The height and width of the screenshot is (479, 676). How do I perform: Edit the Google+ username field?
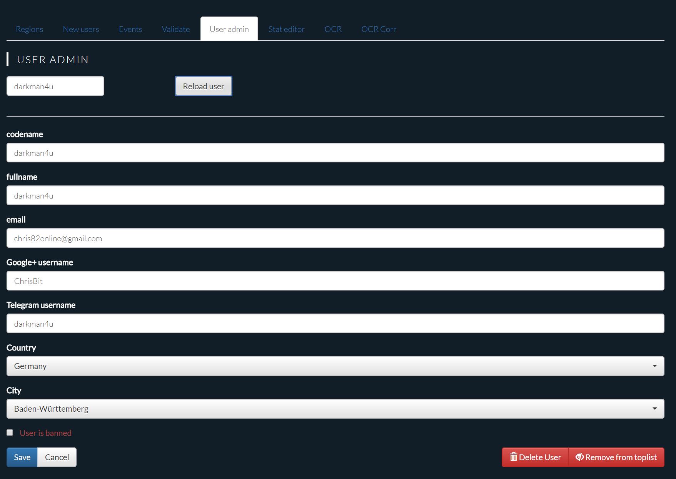(335, 281)
